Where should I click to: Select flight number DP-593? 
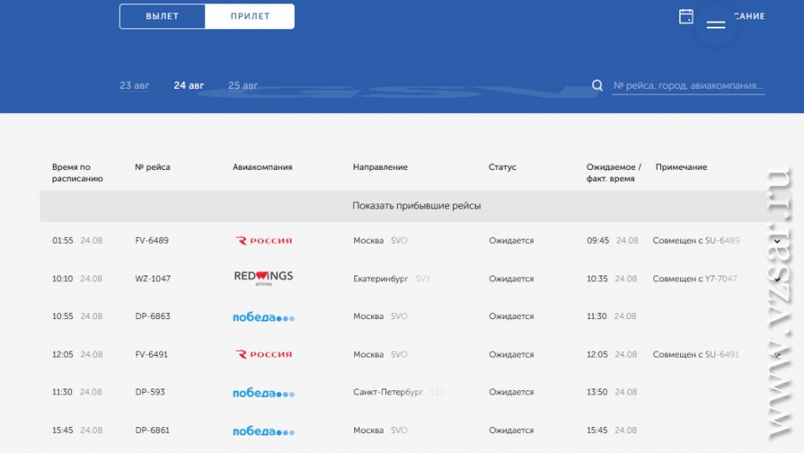click(150, 392)
